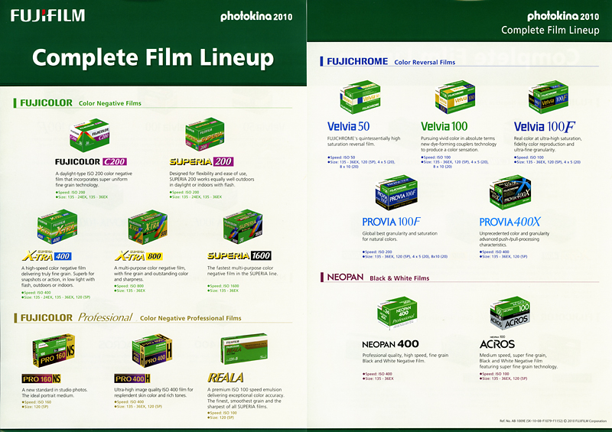Click the PRO 400H product logo
612x432 pixels.
[132, 378]
